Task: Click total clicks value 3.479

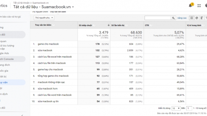Action: [104, 32]
